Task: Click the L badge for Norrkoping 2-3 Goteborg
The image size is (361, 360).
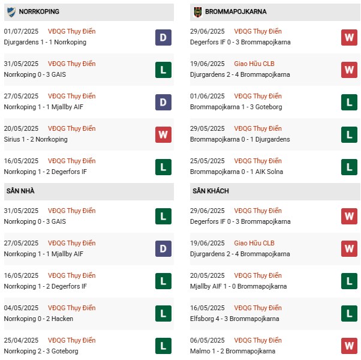Action: (164, 346)
